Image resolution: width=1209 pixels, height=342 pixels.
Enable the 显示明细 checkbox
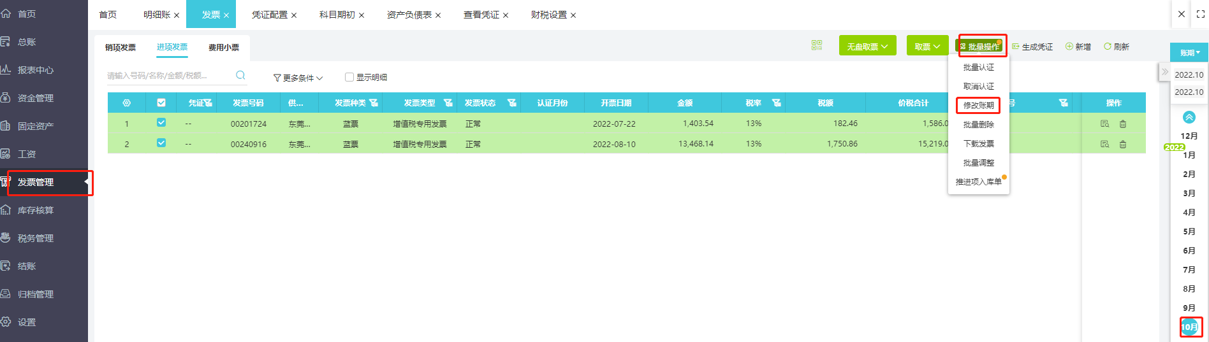coord(349,77)
